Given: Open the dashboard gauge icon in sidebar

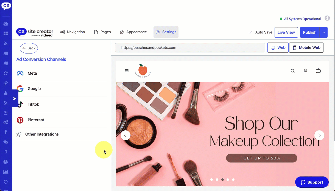Looking at the screenshot, I should [x=6, y=24].
